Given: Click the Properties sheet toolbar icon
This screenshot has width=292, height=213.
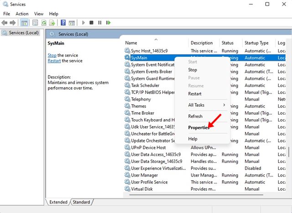Looking at the screenshot, I should [35, 23].
